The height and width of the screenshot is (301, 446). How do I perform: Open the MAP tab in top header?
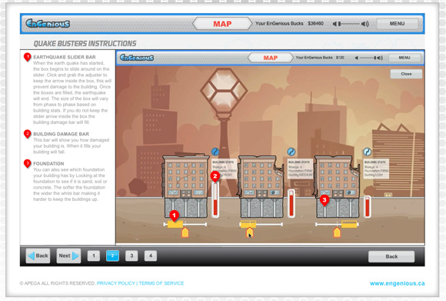[x=222, y=24]
